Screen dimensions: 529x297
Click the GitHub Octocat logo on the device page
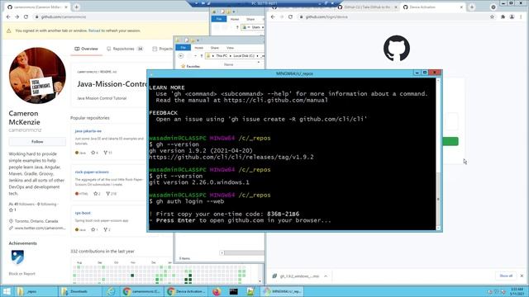(397, 48)
